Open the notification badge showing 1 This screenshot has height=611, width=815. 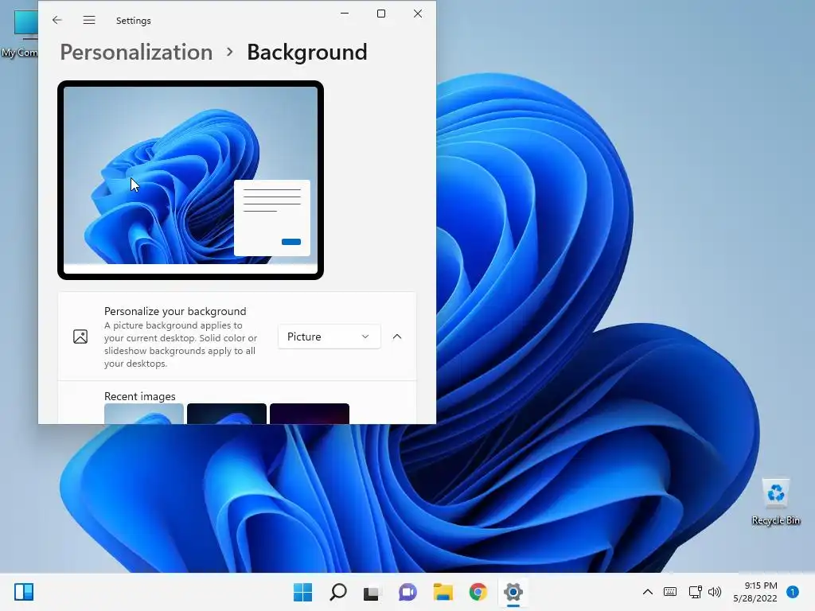coord(793,592)
